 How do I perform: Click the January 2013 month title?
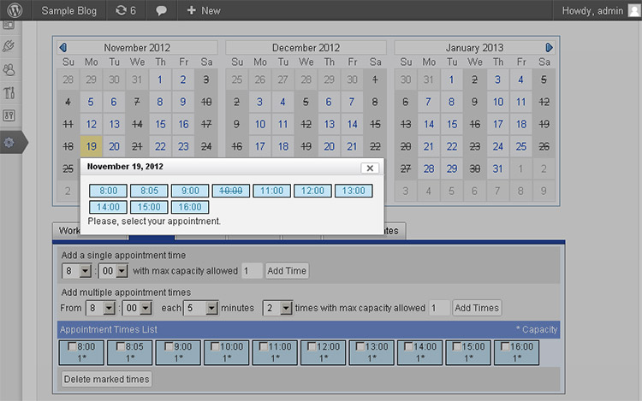point(474,47)
